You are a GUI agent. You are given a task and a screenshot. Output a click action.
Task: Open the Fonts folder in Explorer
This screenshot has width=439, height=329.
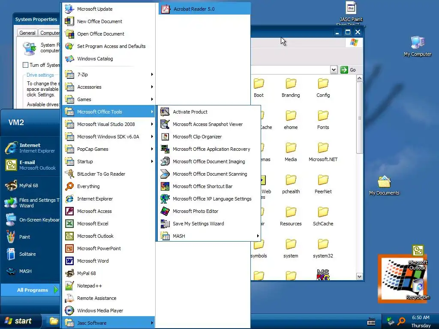click(323, 120)
